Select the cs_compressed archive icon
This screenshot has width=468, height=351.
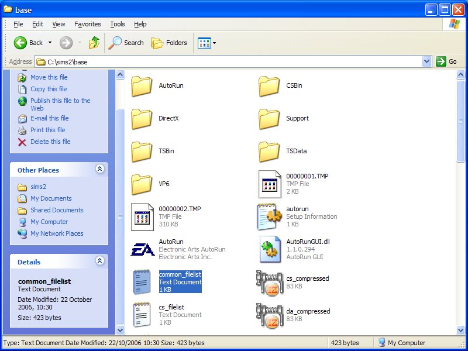[x=270, y=283]
